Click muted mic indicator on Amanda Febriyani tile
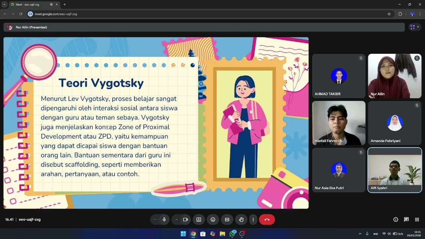The width and height of the screenshot is (425, 239). 417,105
